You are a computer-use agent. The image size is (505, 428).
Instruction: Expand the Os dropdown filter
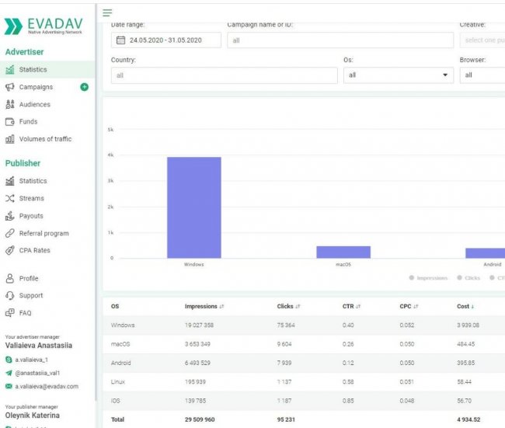[x=398, y=75]
